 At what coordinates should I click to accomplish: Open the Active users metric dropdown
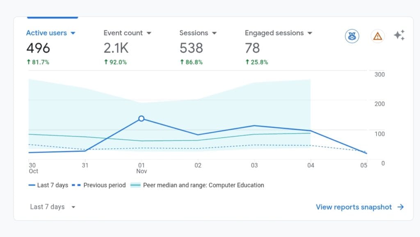click(x=73, y=33)
